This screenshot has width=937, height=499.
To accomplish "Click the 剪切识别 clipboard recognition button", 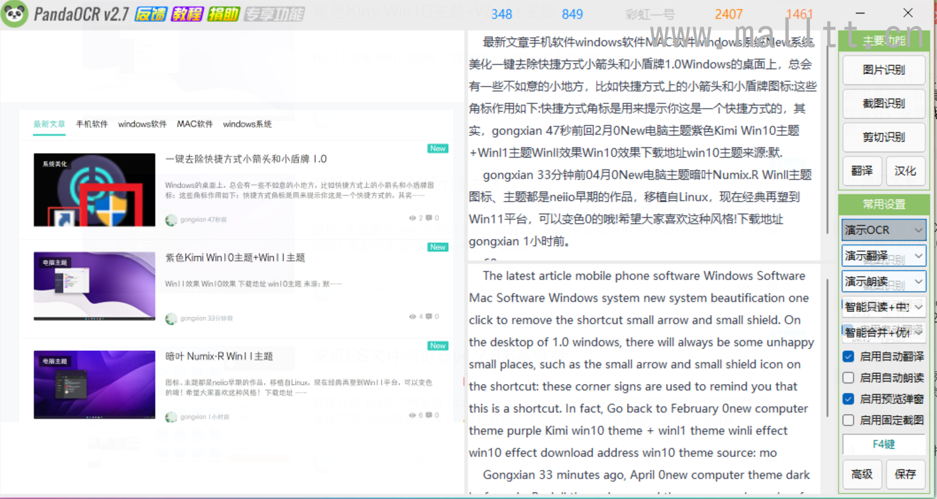I will point(883,137).
